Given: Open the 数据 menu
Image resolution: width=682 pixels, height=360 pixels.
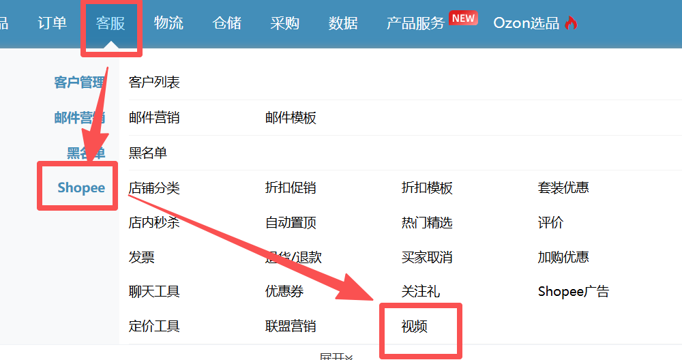Looking at the screenshot, I should (343, 23).
